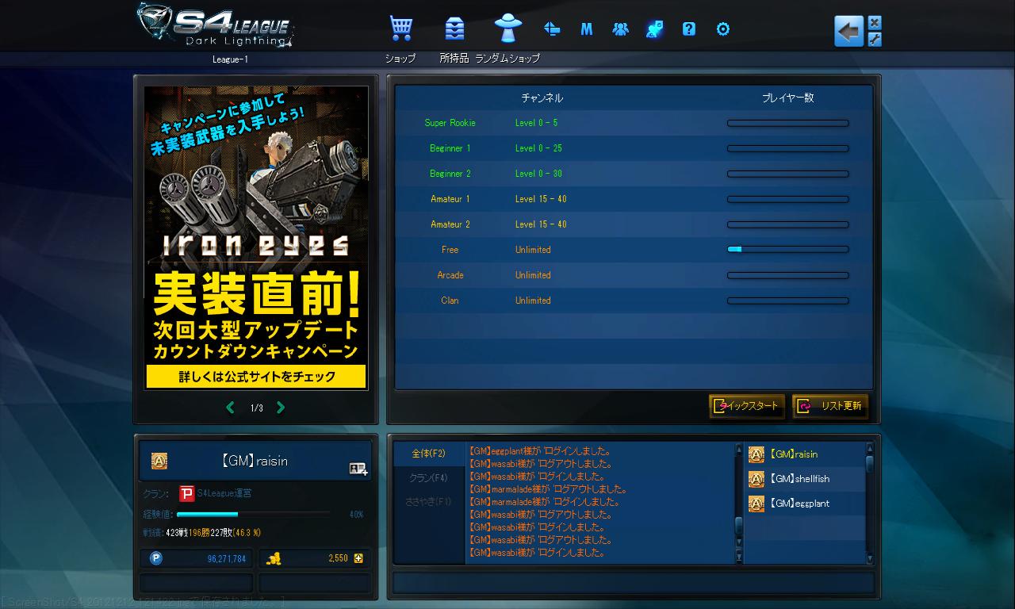Click the プレイヤー数 column header
This screenshot has height=609, width=1015.
(x=787, y=98)
